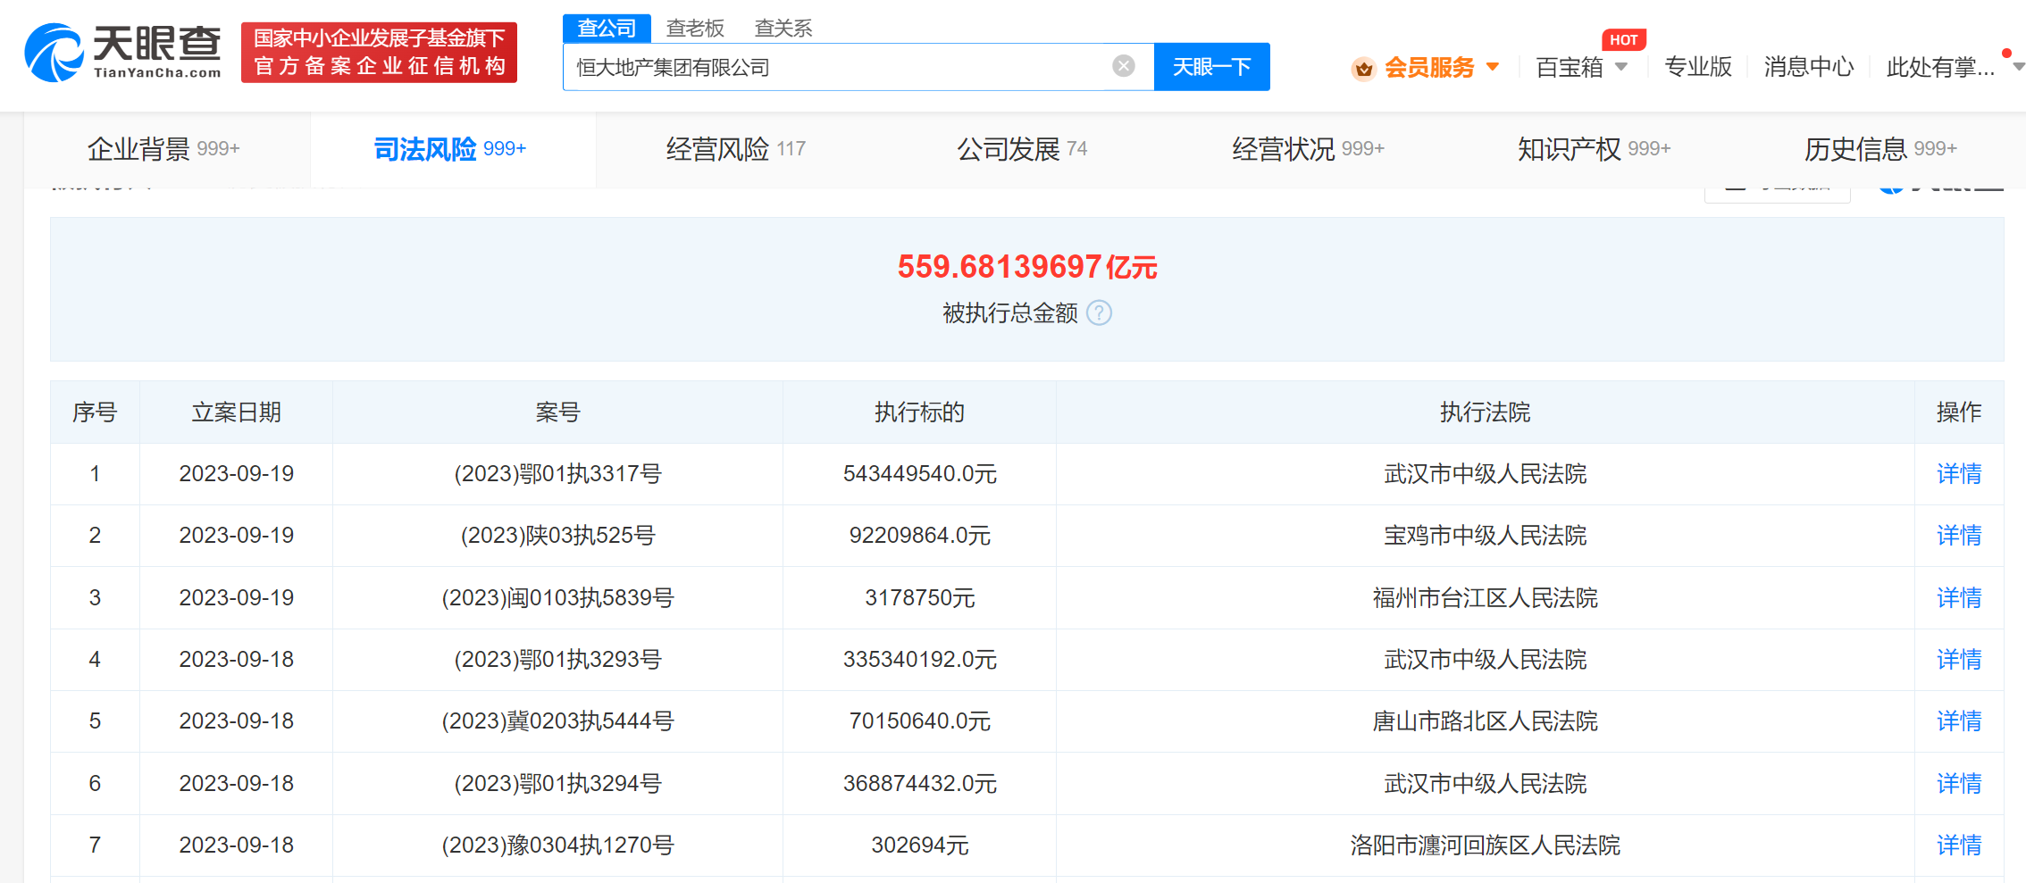Open 详情 for case 鄂01执3317号
The height and width of the screenshot is (883, 2026).
tap(1959, 474)
